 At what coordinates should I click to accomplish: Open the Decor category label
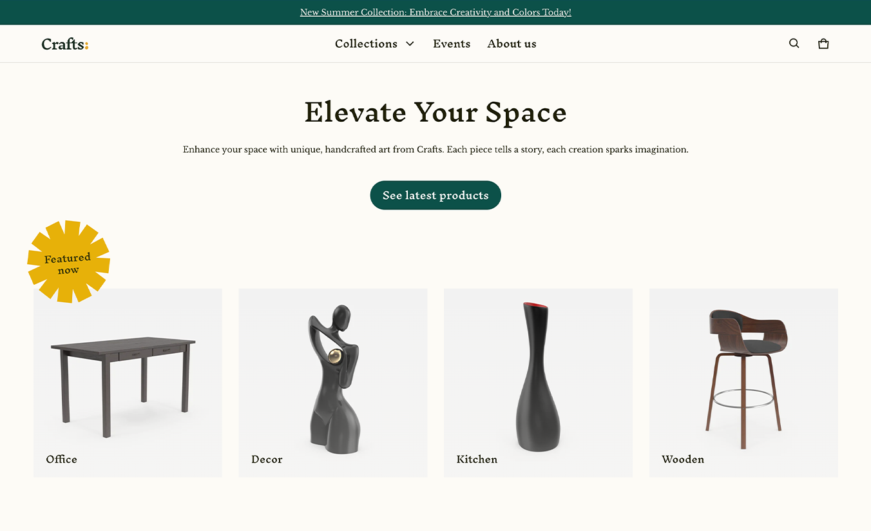(x=267, y=459)
